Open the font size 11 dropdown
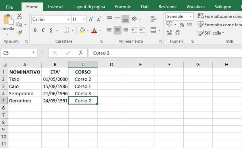The width and height of the screenshot is (242, 148). click(x=84, y=19)
